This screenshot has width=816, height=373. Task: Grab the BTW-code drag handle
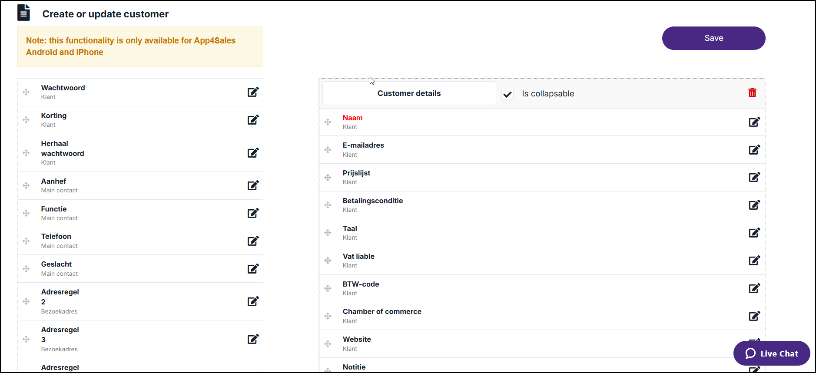click(x=328, y=288)
